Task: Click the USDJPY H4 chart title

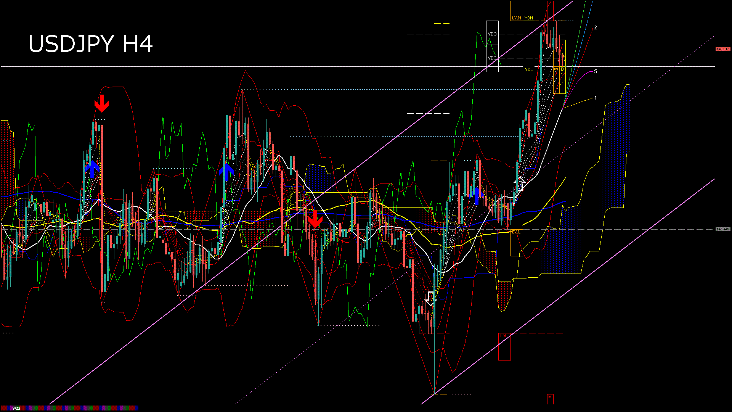Action: 91,43
